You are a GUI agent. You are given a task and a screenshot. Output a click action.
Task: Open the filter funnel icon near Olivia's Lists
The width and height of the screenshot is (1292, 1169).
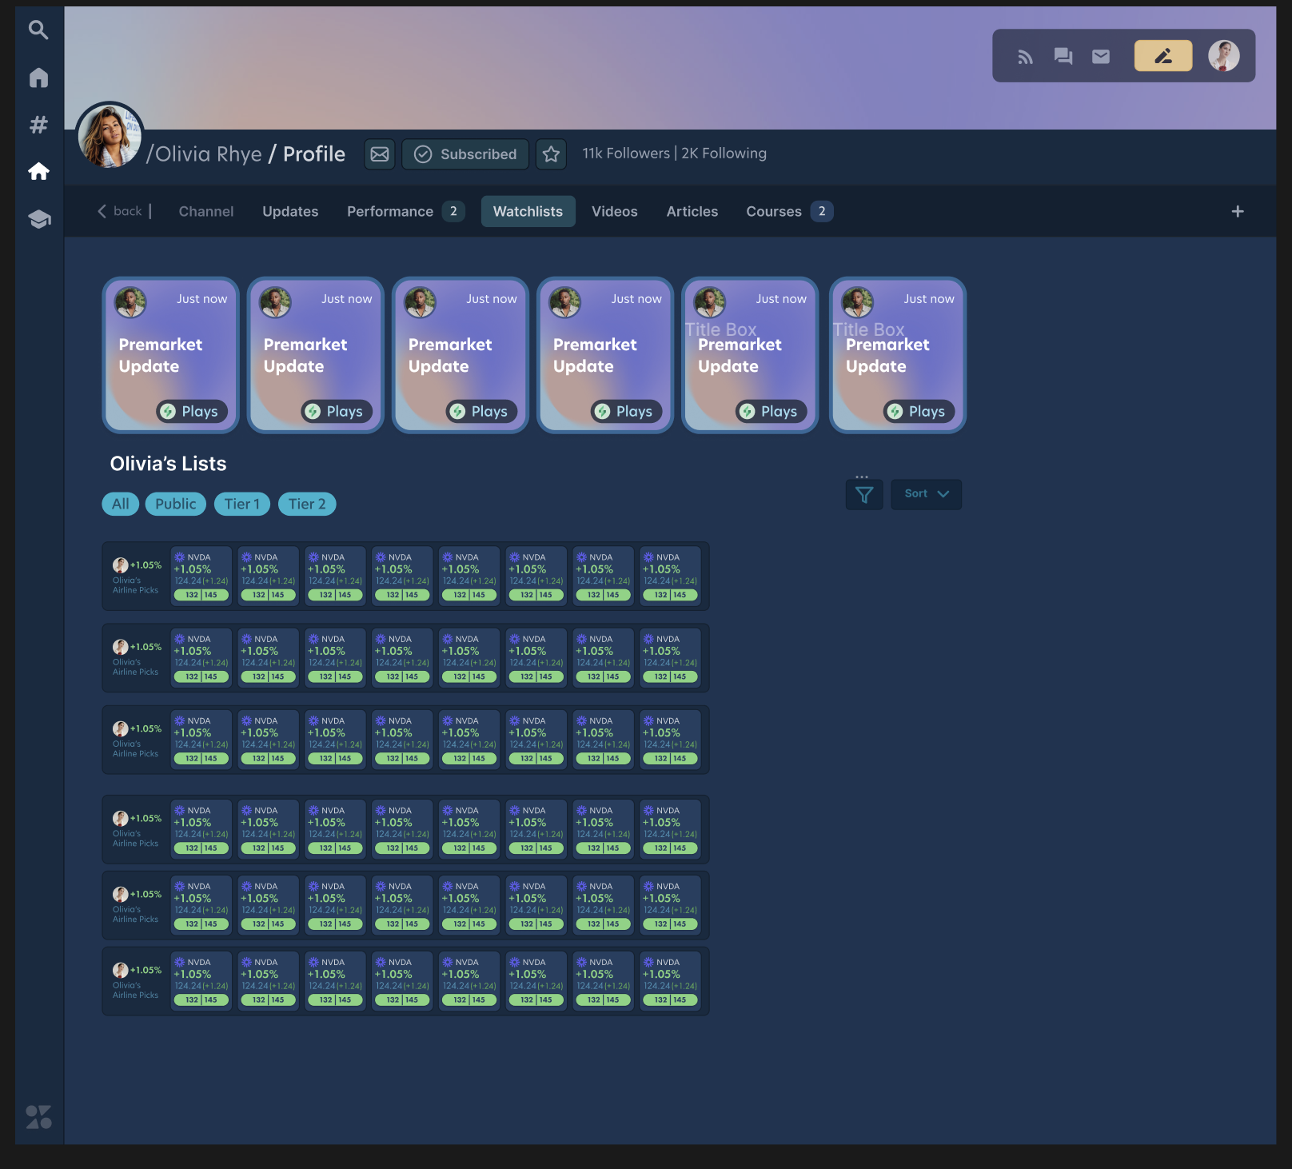tap(863, 495)
